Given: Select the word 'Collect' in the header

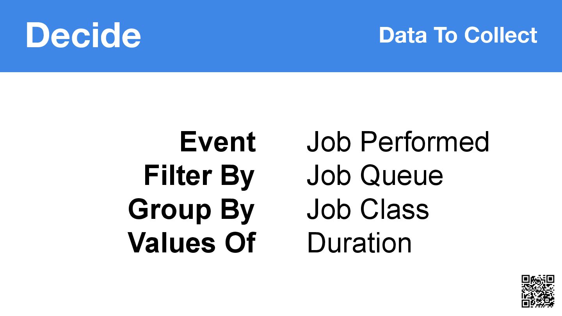Looking at the screenshot, I should (501, 35).
